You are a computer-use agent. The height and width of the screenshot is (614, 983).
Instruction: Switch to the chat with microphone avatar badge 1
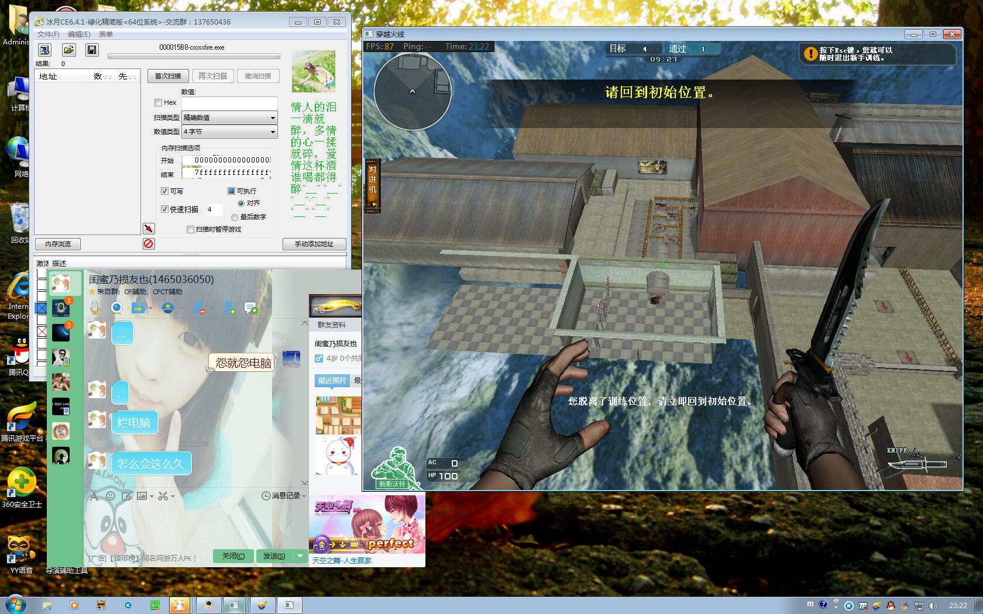[61, 308]
